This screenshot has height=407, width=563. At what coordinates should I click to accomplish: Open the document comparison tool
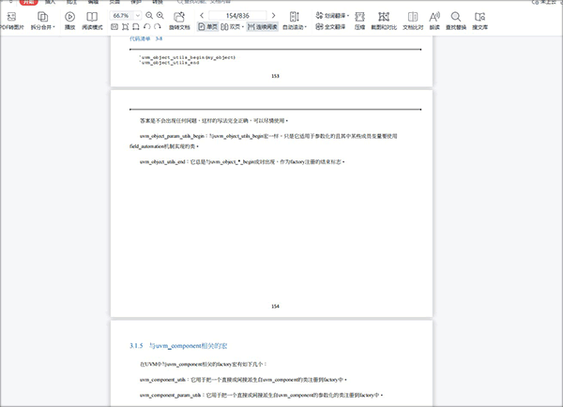413,21
